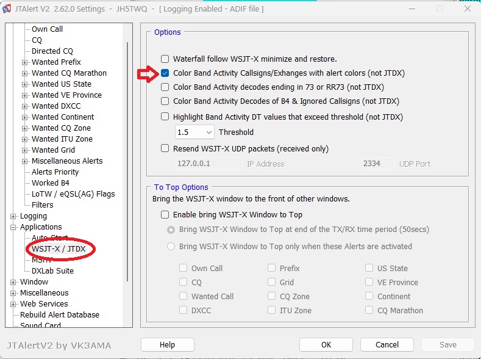The image size is (481, 359).
Task: Open Alerts Priority settings
Action: tap(55, 172)
